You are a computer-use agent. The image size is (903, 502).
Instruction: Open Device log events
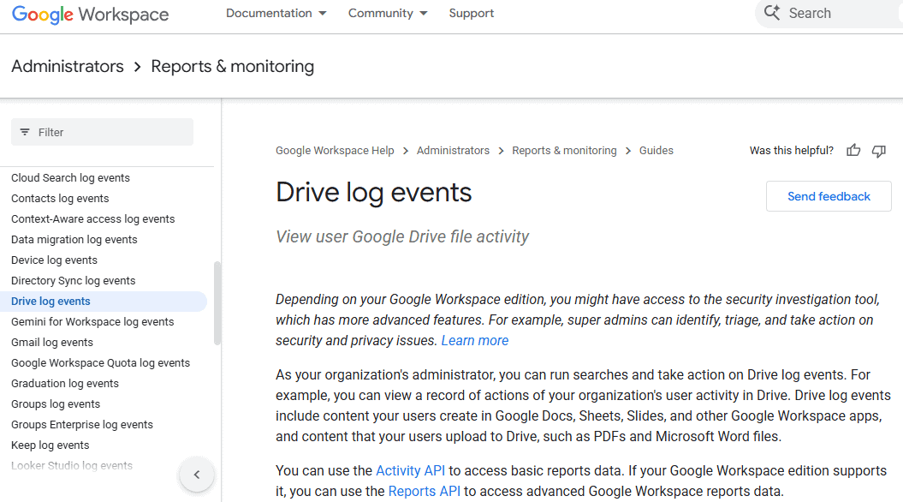click(54, 260)
